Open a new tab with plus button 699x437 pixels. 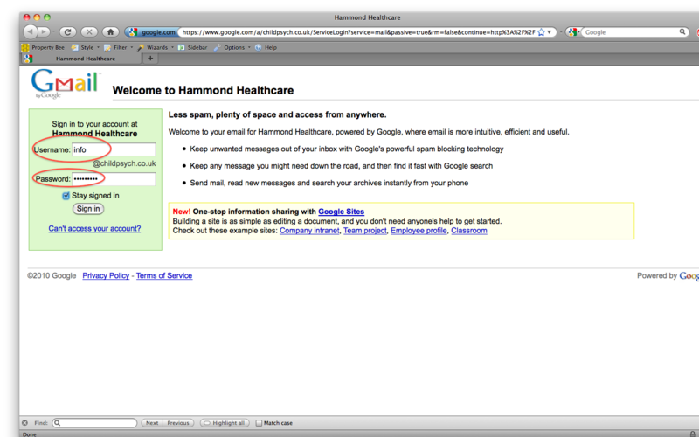[150, 59]
